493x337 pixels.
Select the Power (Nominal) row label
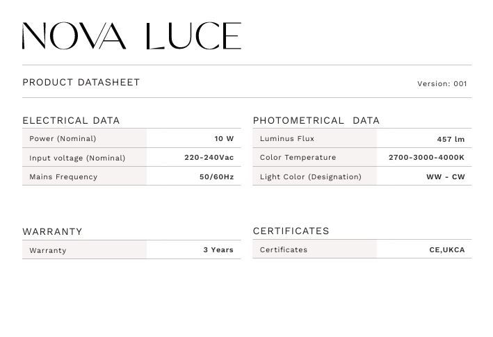click(63, 139)
